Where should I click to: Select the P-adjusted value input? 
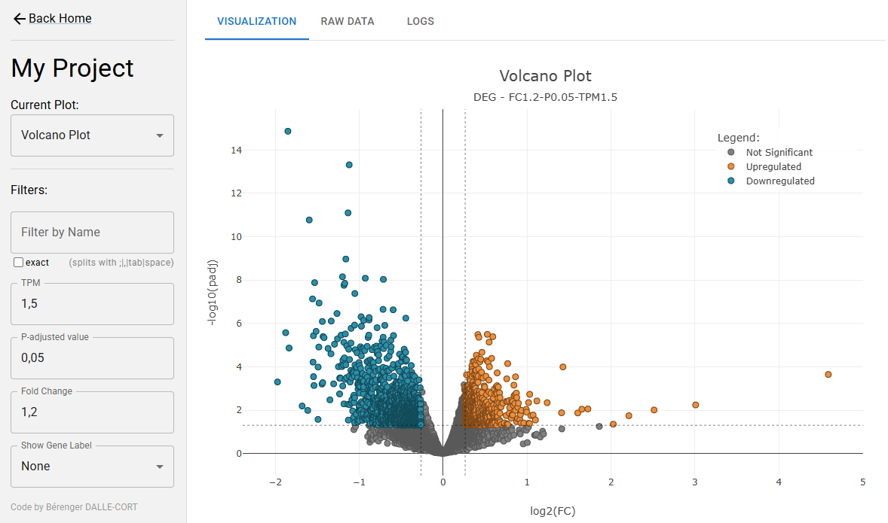point(92,358)
